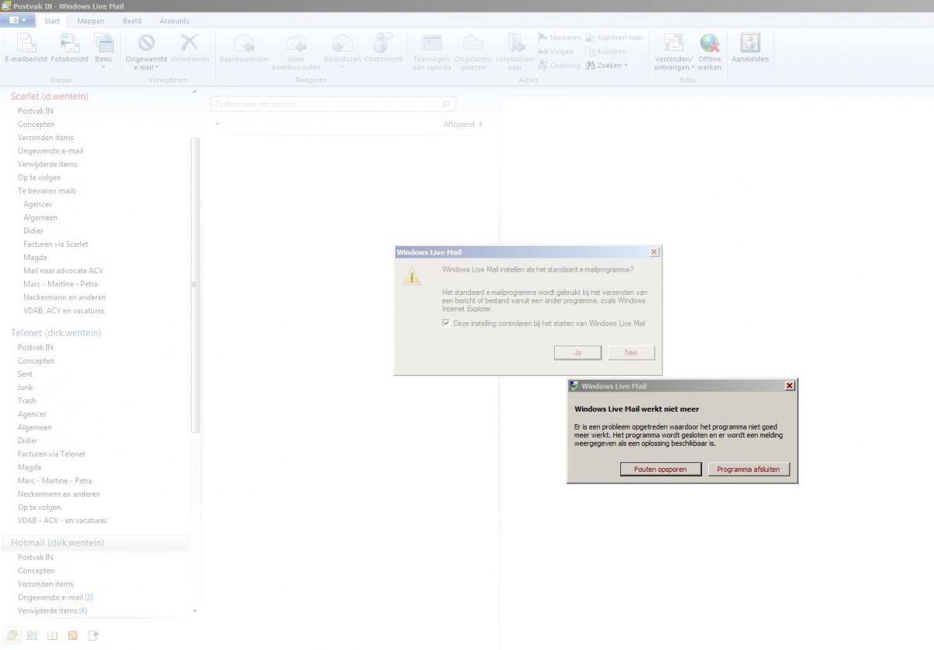Switch to the Mappen ribbon tab
The width and height of the screenshot is (934, 650).
(x=90, y=21)
